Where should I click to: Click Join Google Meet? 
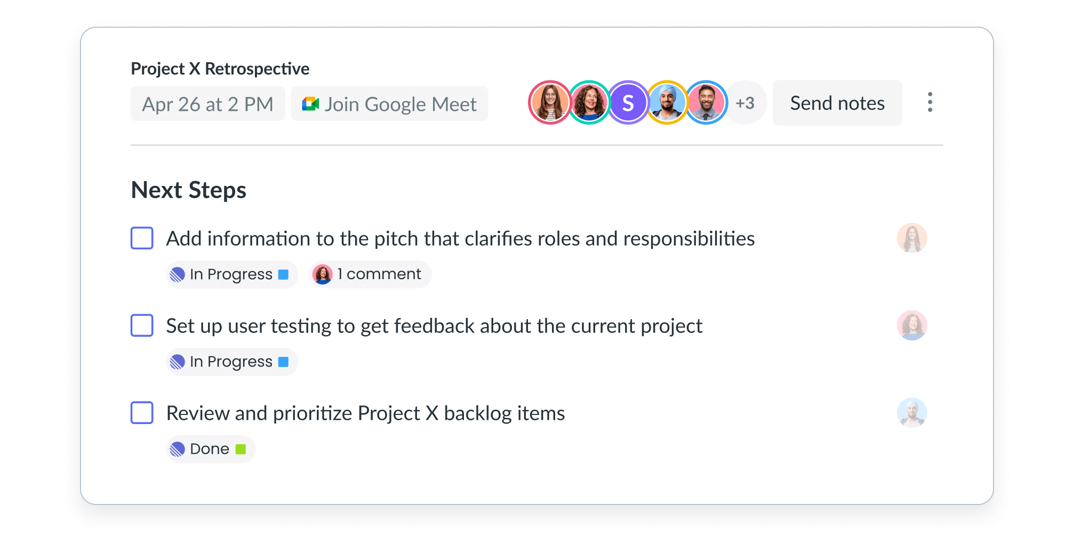point(389,104)
